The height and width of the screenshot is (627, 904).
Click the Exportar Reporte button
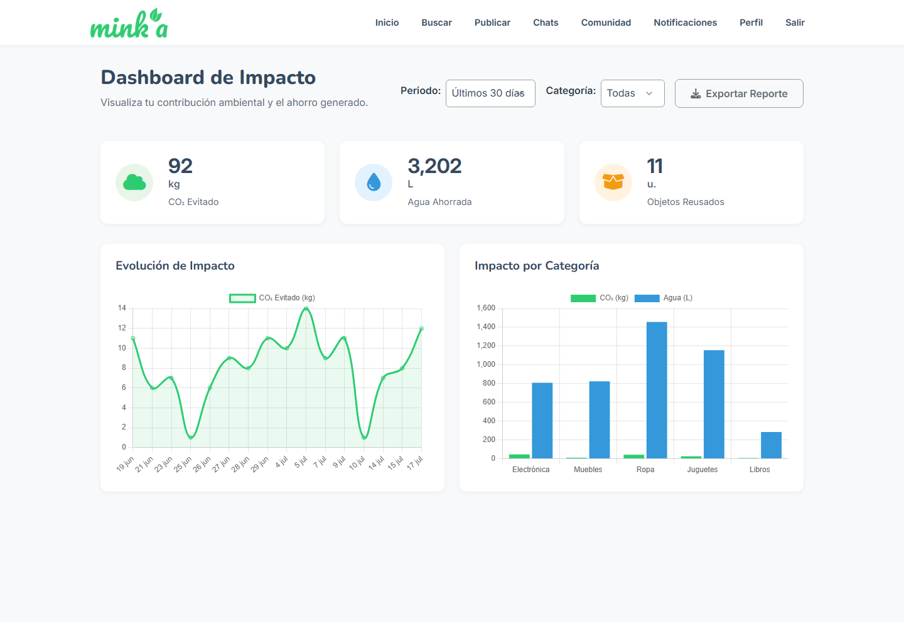coord(739,93)
